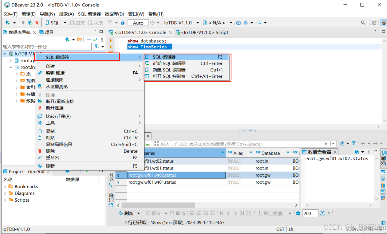Open the search magnifier in the main toolbar
Screen dimensions: 387x234
pyautogui.click(x=364, y=23)
